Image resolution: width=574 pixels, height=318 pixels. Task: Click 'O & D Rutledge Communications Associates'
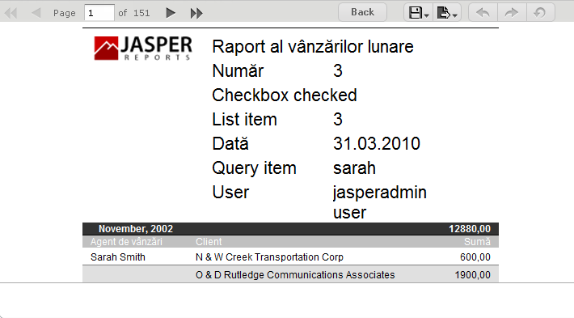point(295,275)
